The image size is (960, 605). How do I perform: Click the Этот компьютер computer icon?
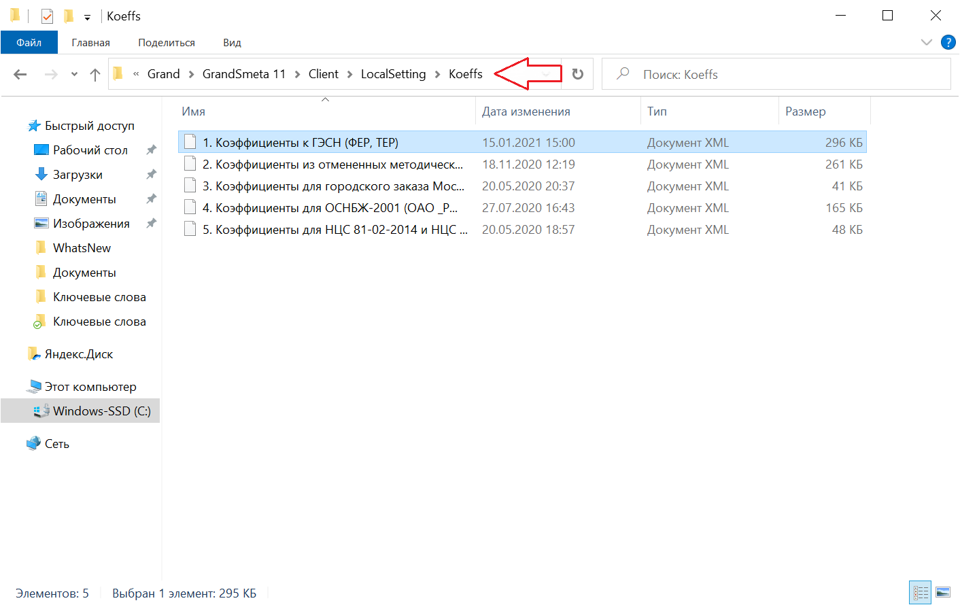click(x=34, y=386)
